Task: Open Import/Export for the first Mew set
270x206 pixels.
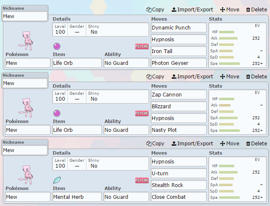Action: coord(192,10)
